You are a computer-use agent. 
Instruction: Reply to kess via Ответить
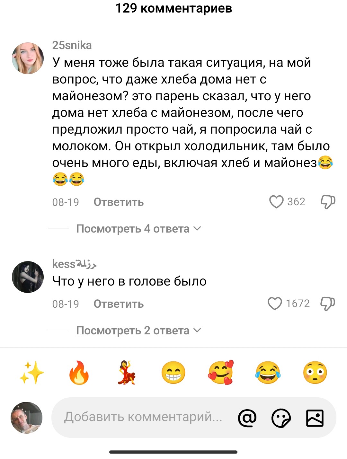tap(119, 304)
